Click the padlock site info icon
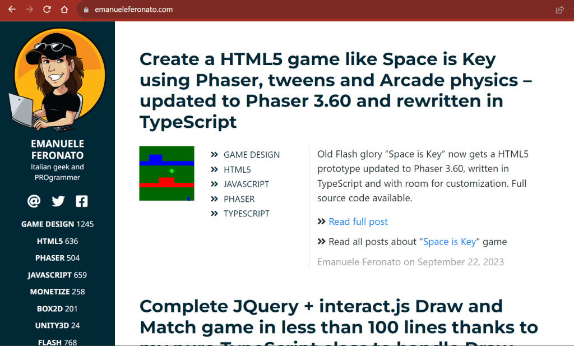574x346 pixels. pyautogui.click(x=86, y=10)
